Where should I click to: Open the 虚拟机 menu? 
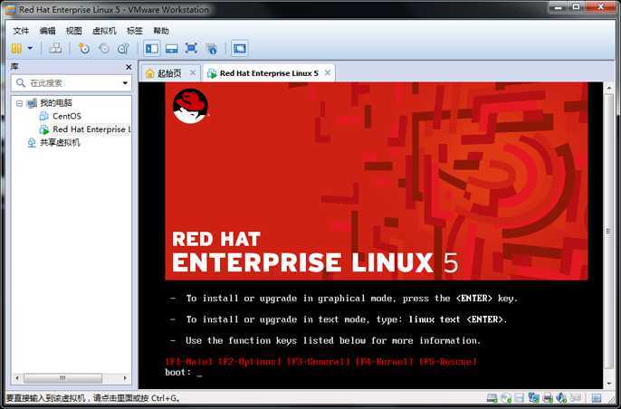point(104,31)
